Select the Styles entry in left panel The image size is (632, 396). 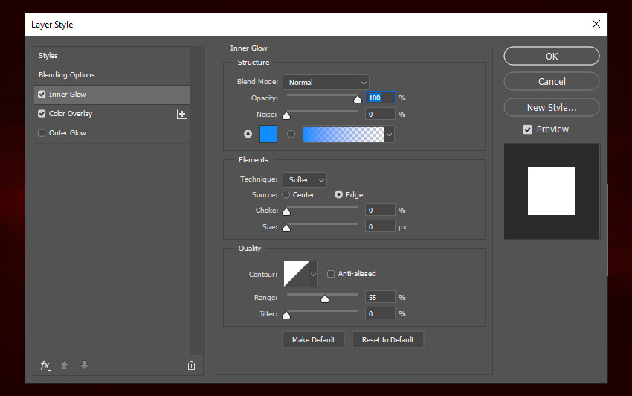48,56
